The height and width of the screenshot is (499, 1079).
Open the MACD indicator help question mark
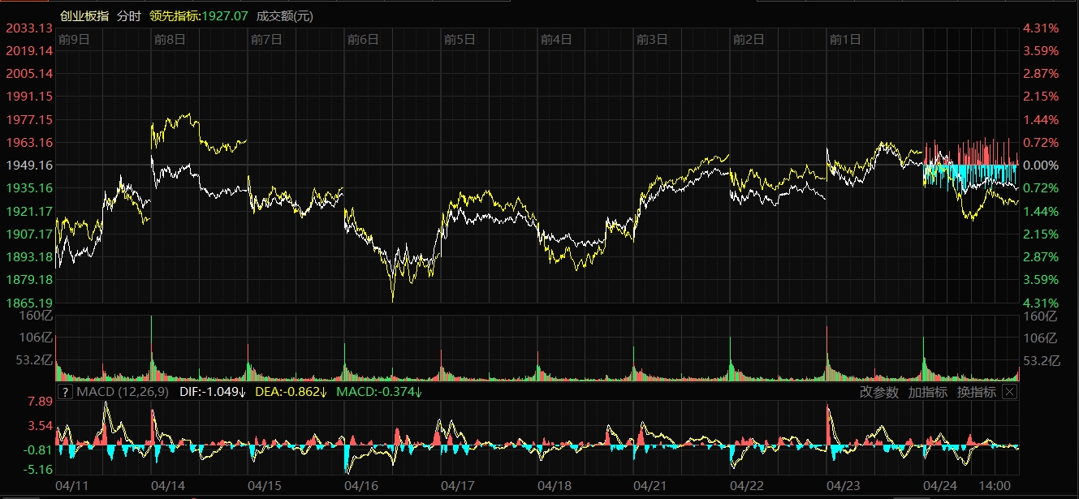coord(67,392)
